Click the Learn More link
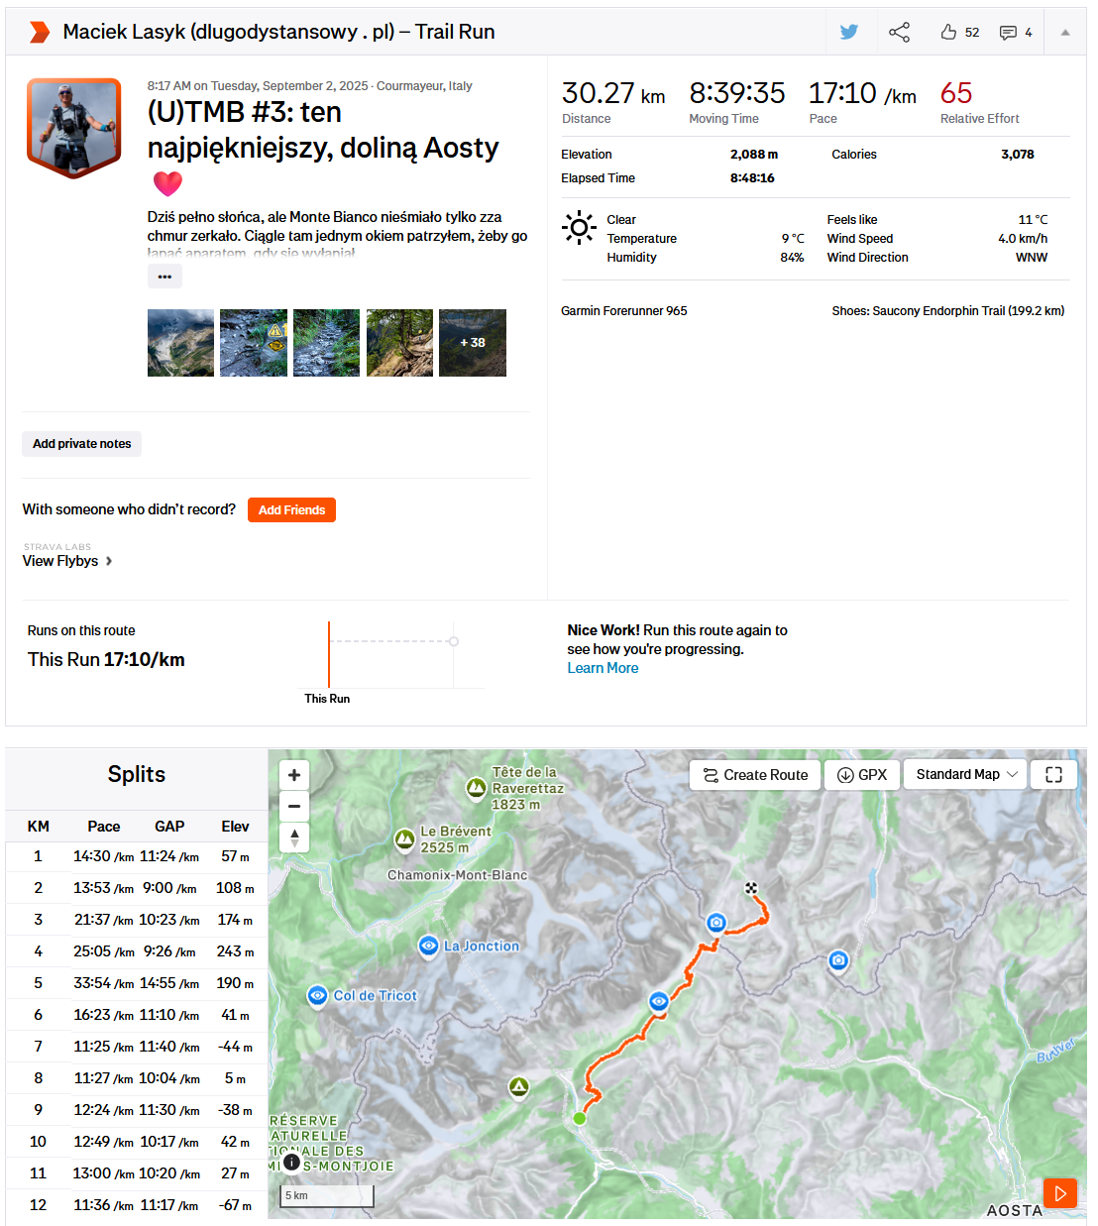Screen dimensions: 1098x1226 603,668
